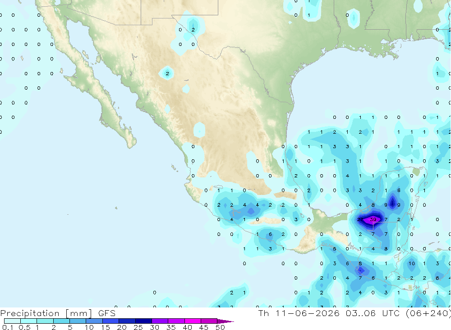Viewport: 451px width, 330px height.
Task: Click the 35–40 mm magenta legend swatch
Action: point(176,321)
